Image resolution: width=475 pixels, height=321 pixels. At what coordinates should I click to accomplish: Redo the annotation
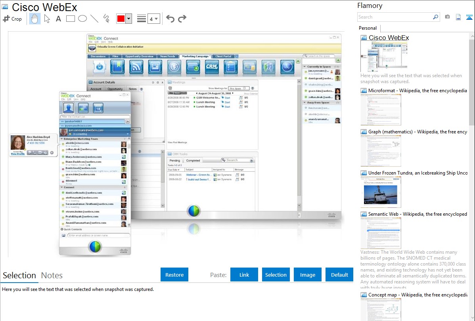(182, 19)
